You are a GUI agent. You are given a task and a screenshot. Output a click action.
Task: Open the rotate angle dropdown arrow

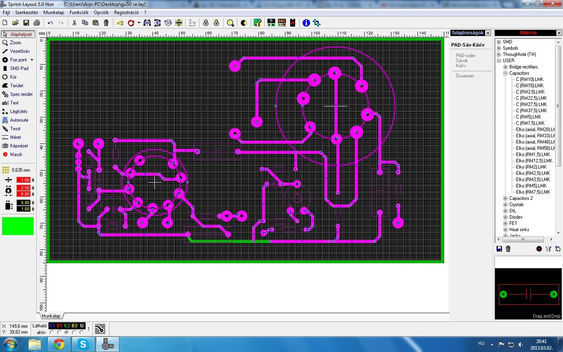[139, 23]
